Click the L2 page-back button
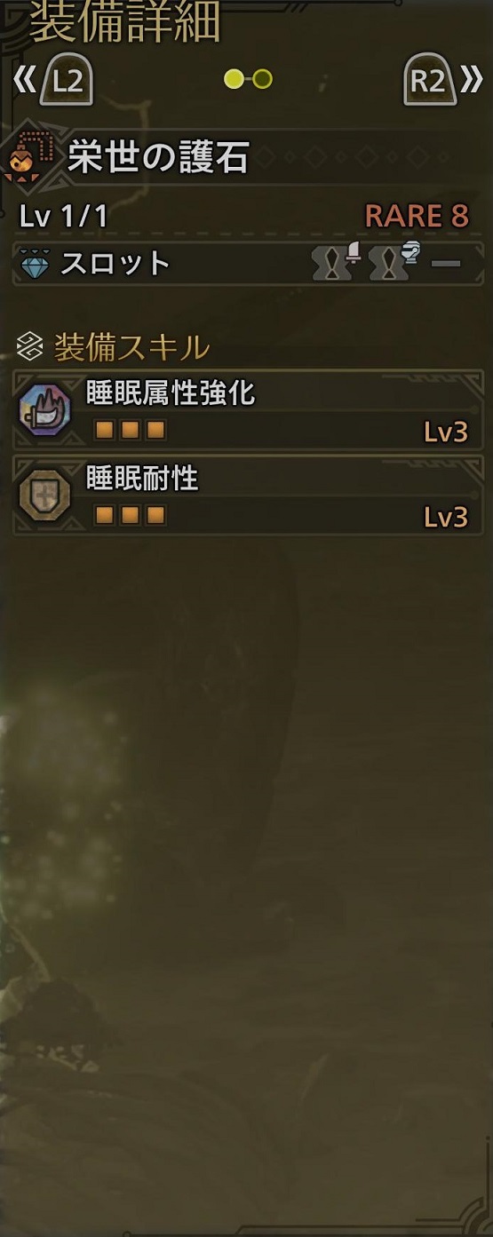 pos(68,81)
